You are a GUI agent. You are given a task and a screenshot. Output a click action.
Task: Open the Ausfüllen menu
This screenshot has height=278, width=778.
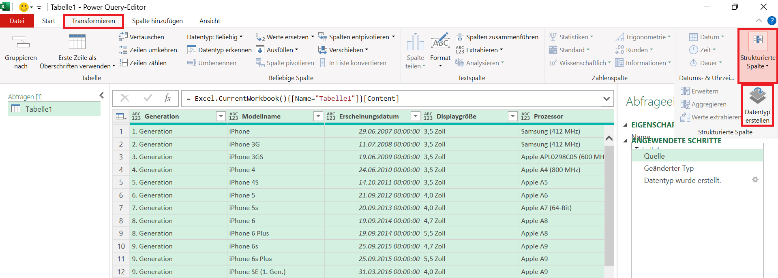pos(277,50)
